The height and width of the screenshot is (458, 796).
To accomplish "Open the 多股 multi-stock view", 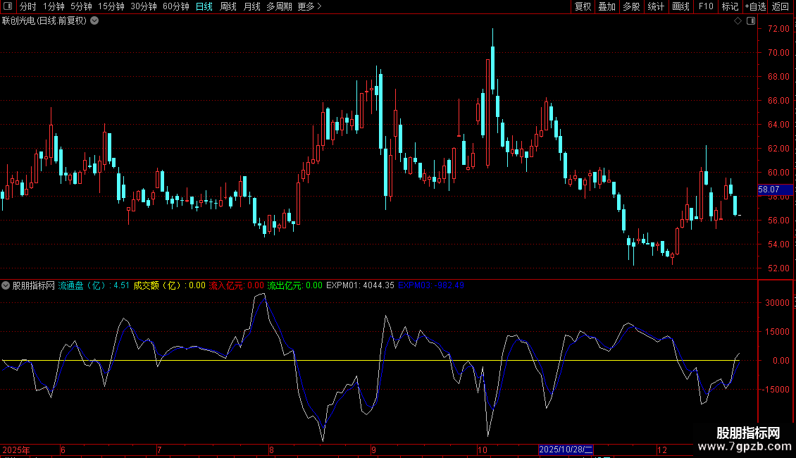I will [632, 6].
